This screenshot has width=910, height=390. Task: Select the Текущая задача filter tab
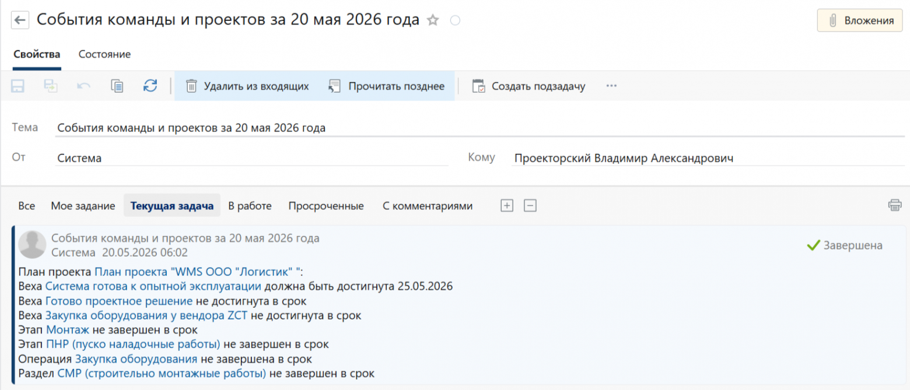pyautogui.click(x=172, y=206)
